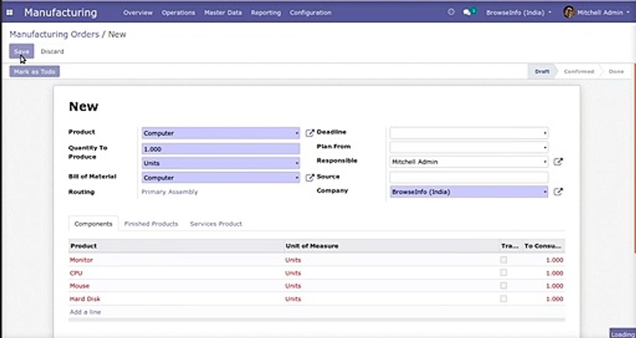Switch to the Components tab
The width and height of the screenshot is (636, 338).
[93, 224]
